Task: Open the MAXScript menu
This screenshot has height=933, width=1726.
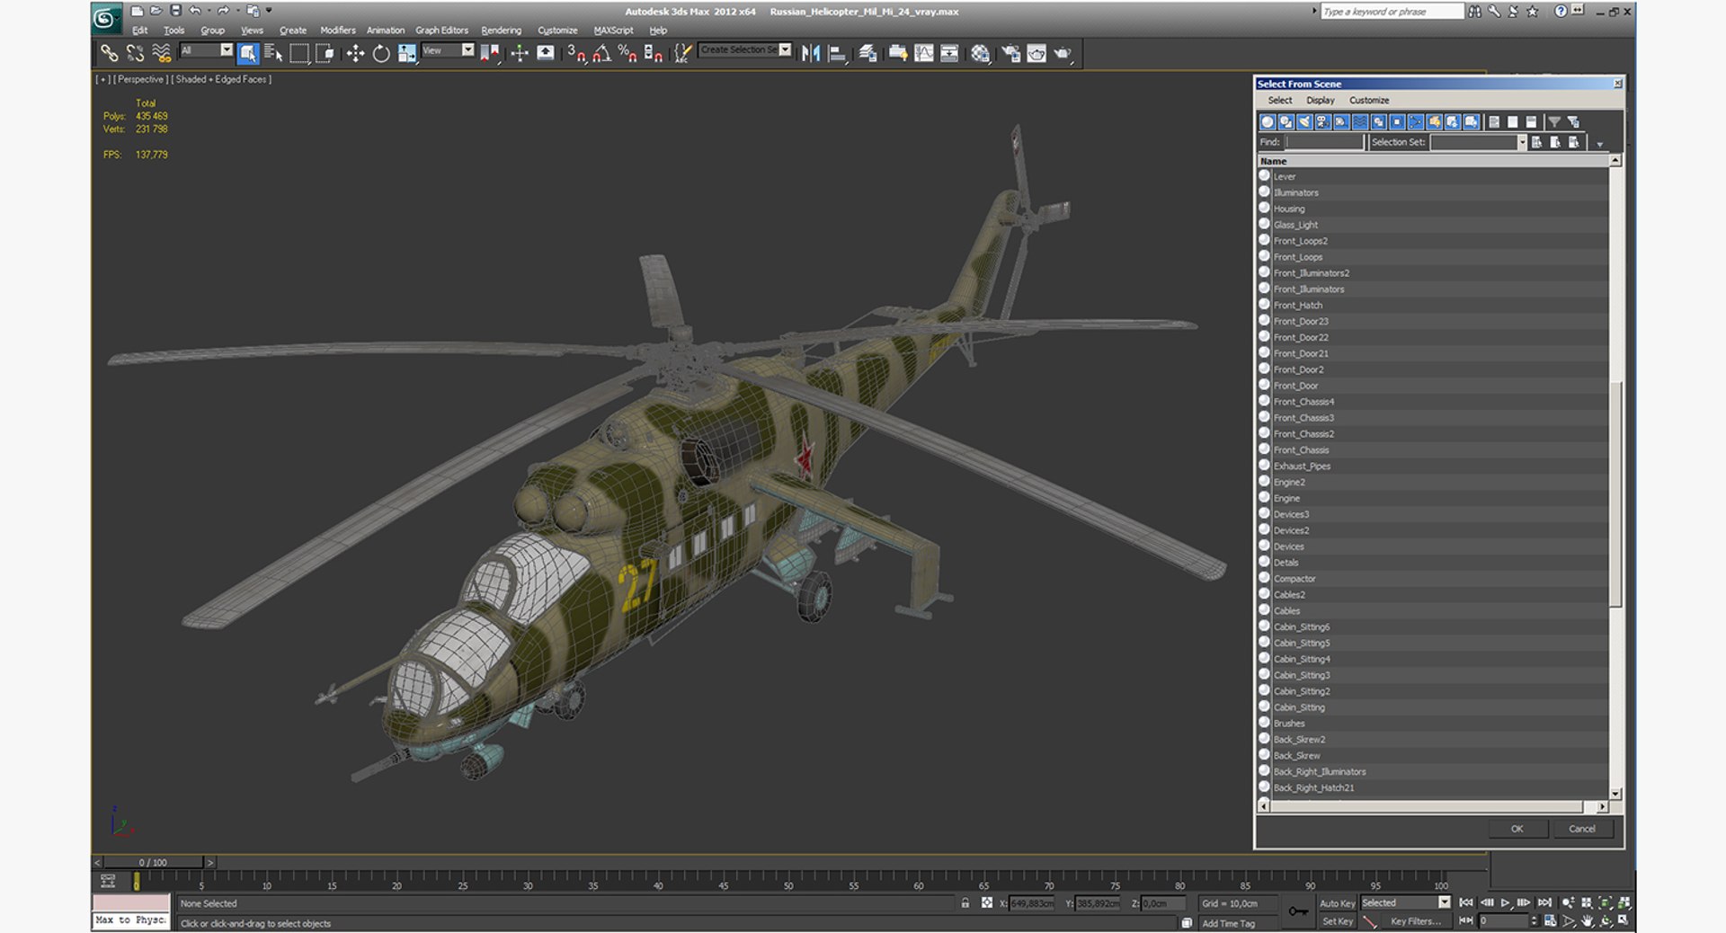Action: pos(613,31)
